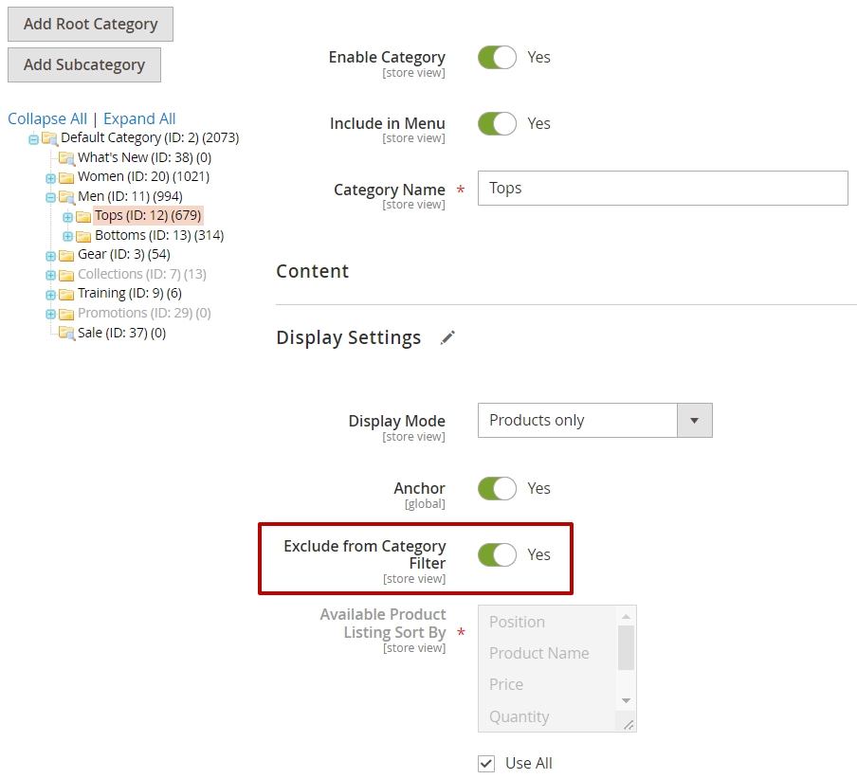
Task: Collapse the Default Category tree node
Action: click(x=33, y=139)
